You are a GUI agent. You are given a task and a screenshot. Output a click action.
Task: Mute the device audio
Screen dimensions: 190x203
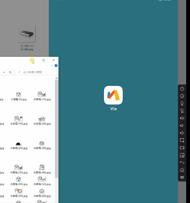tap(182, 133)
